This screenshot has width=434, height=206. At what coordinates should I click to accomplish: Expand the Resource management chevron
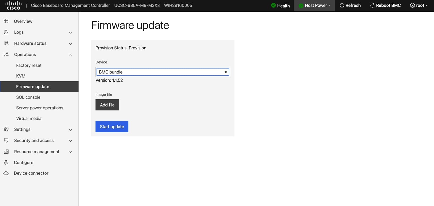(x=71, y=152)
